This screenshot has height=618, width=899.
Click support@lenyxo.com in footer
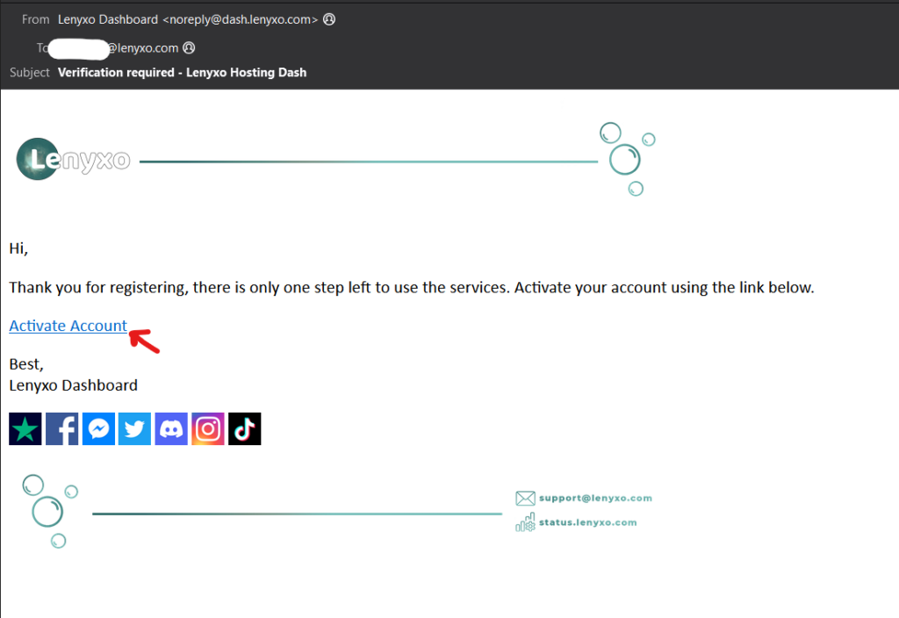tap(596, 499)
